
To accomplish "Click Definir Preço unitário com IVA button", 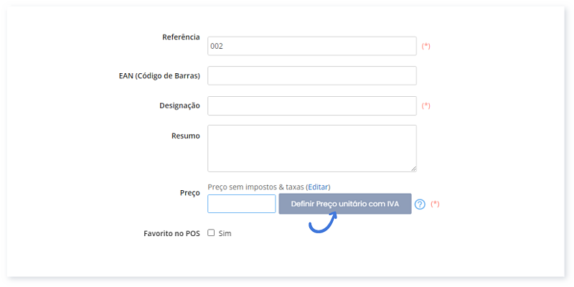I will click(x=345, y=204).
